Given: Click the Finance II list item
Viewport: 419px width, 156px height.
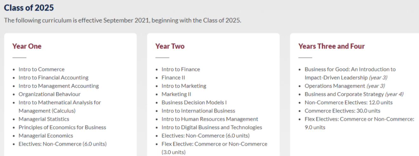Looking at the screenshot, I should (173, 78).
